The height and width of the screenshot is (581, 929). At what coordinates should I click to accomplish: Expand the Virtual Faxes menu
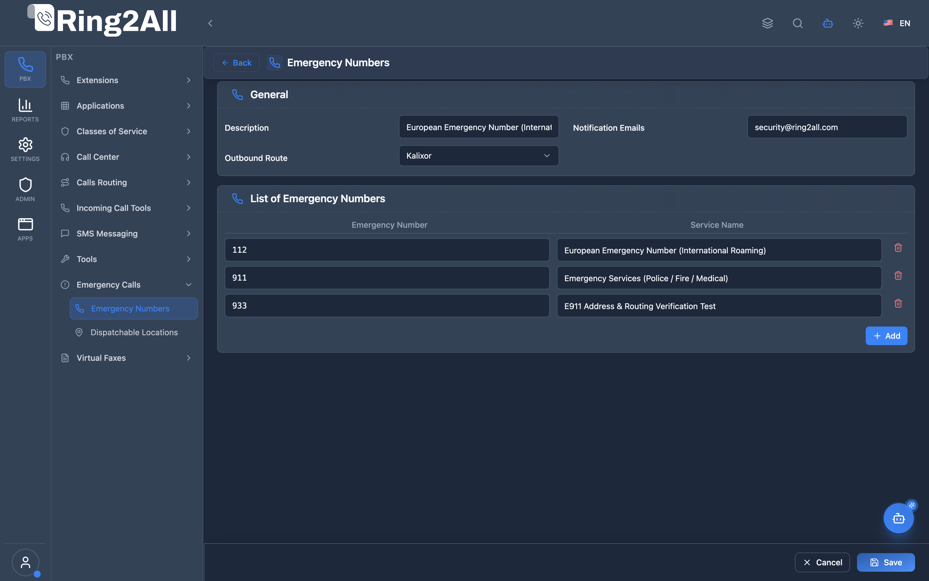pyautogui.click(x=126, y=358)
